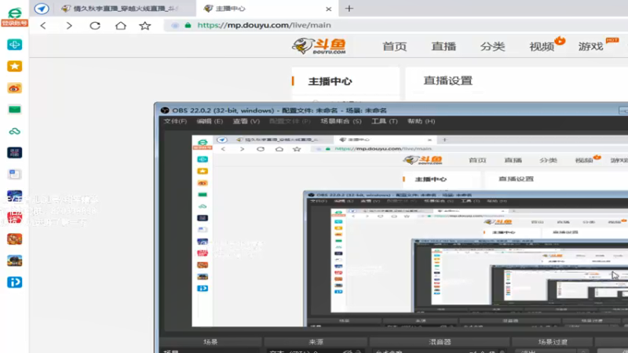Open the blue iD sidebar icon
The image size is (628, 353).
click(14, 282)
